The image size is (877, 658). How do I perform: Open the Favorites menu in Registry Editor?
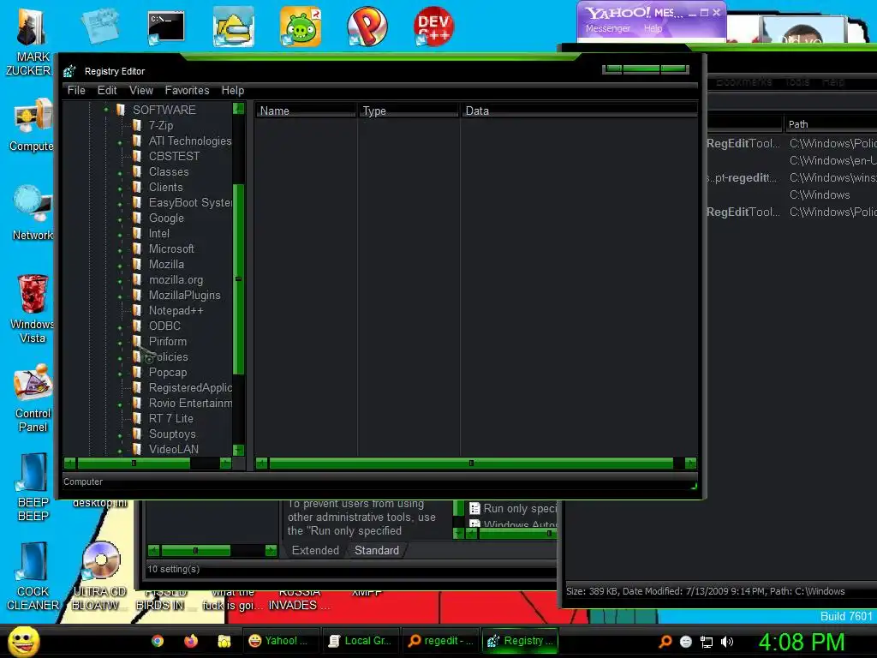(187, 90)
